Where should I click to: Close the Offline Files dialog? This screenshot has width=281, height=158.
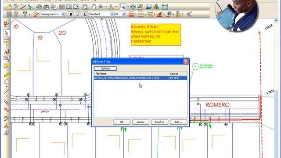(186, 61)
